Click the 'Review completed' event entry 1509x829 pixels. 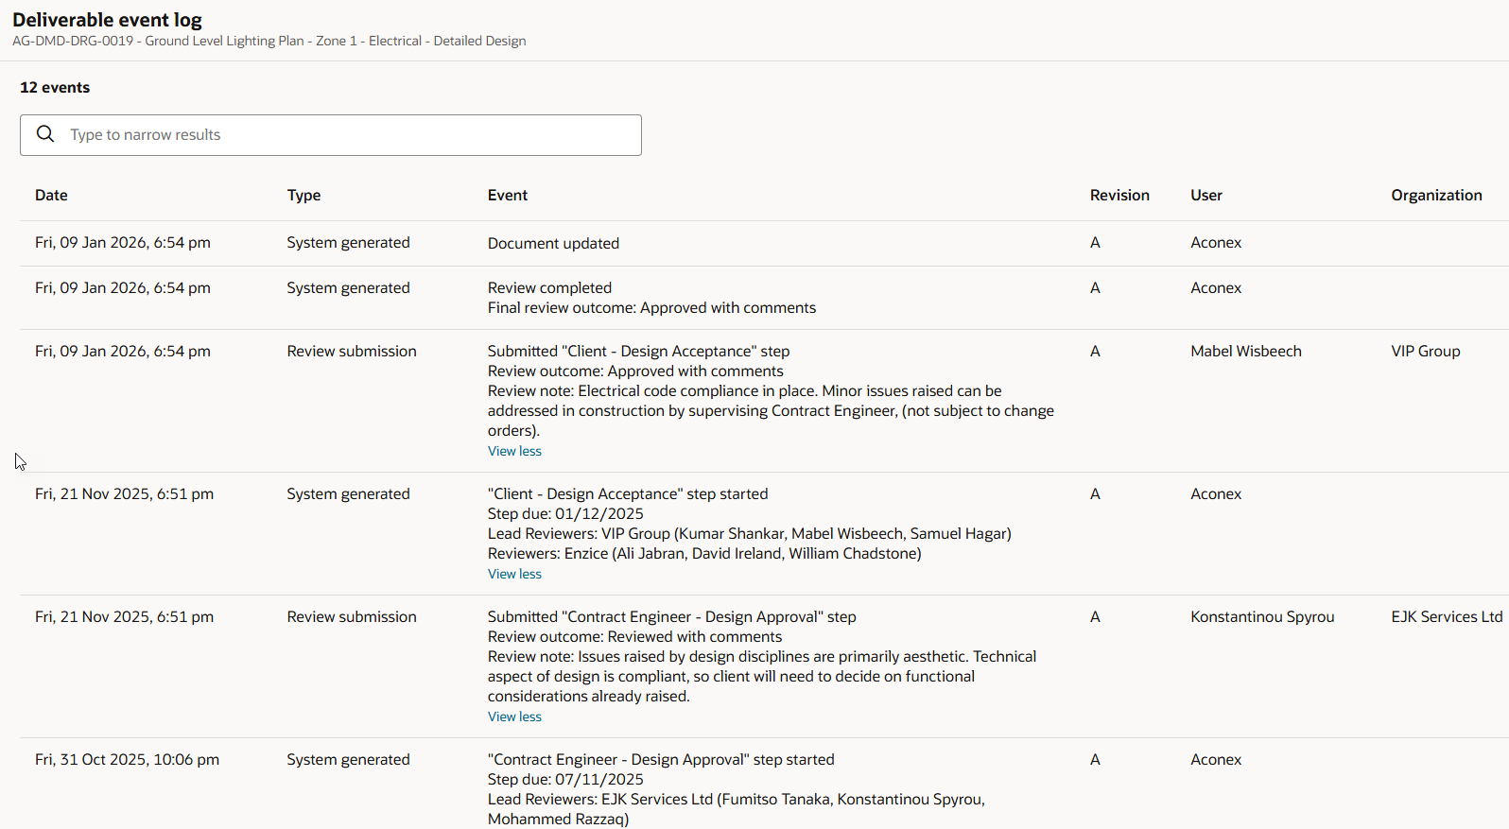(549, 287)
